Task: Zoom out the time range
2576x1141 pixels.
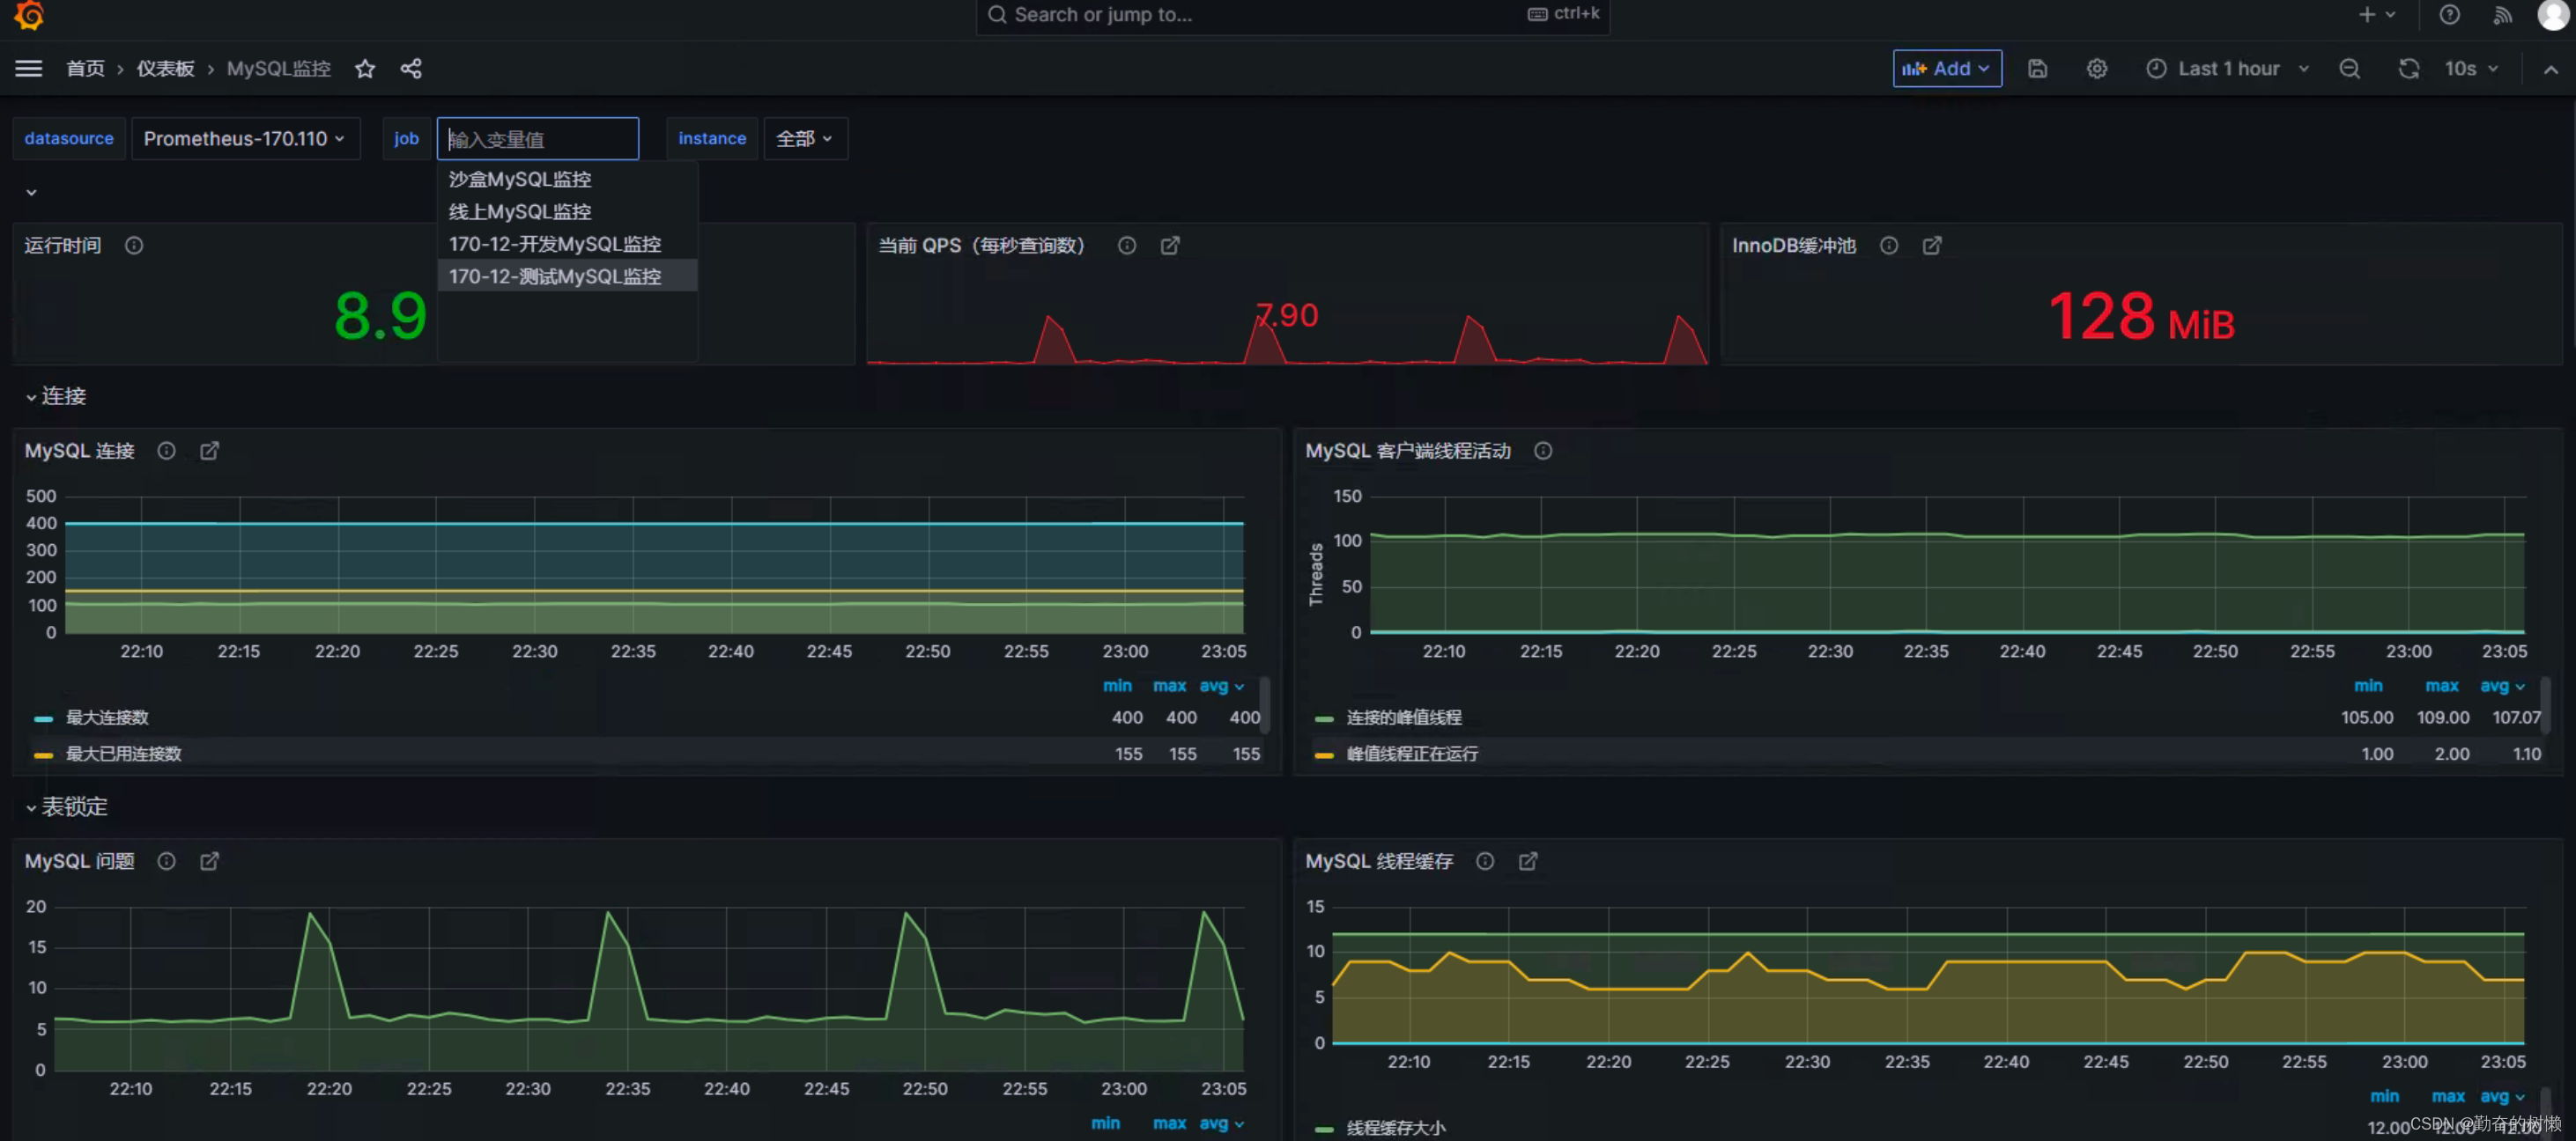Action: coord(2350,68)
